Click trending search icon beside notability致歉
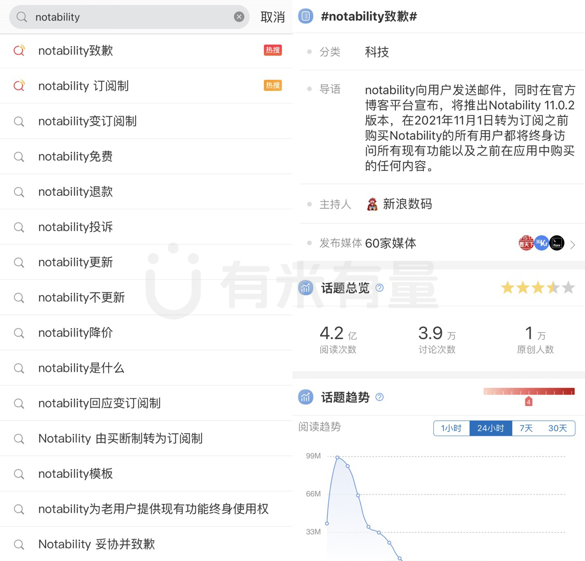 click(19, 50)
